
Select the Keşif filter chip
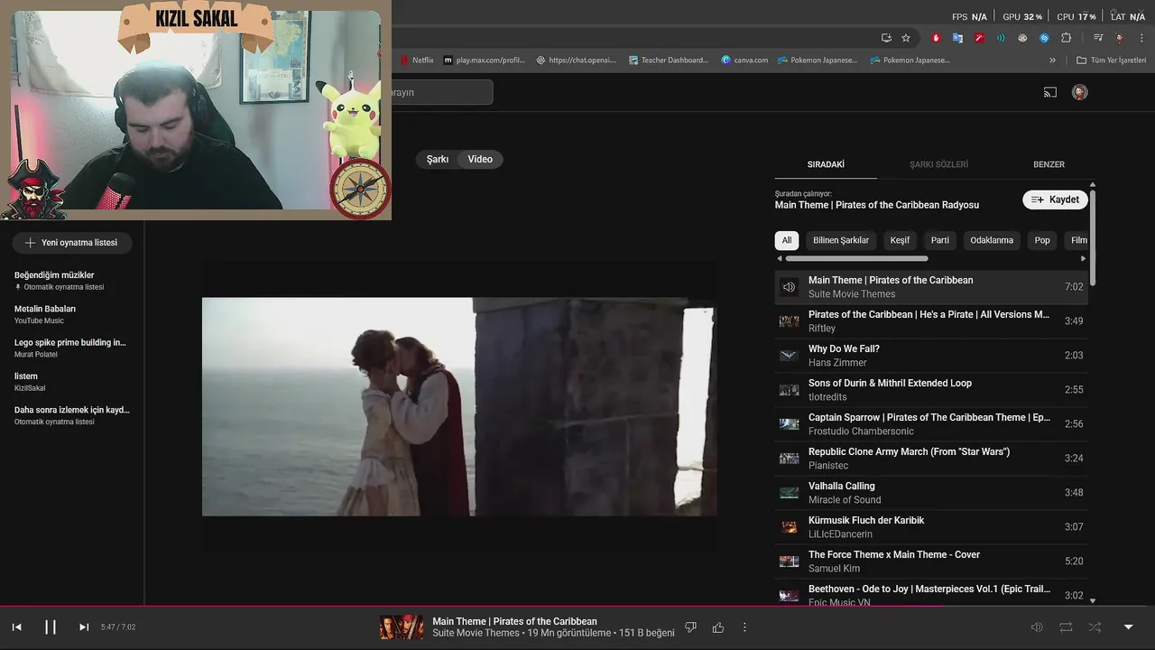(x=900, y=240)
